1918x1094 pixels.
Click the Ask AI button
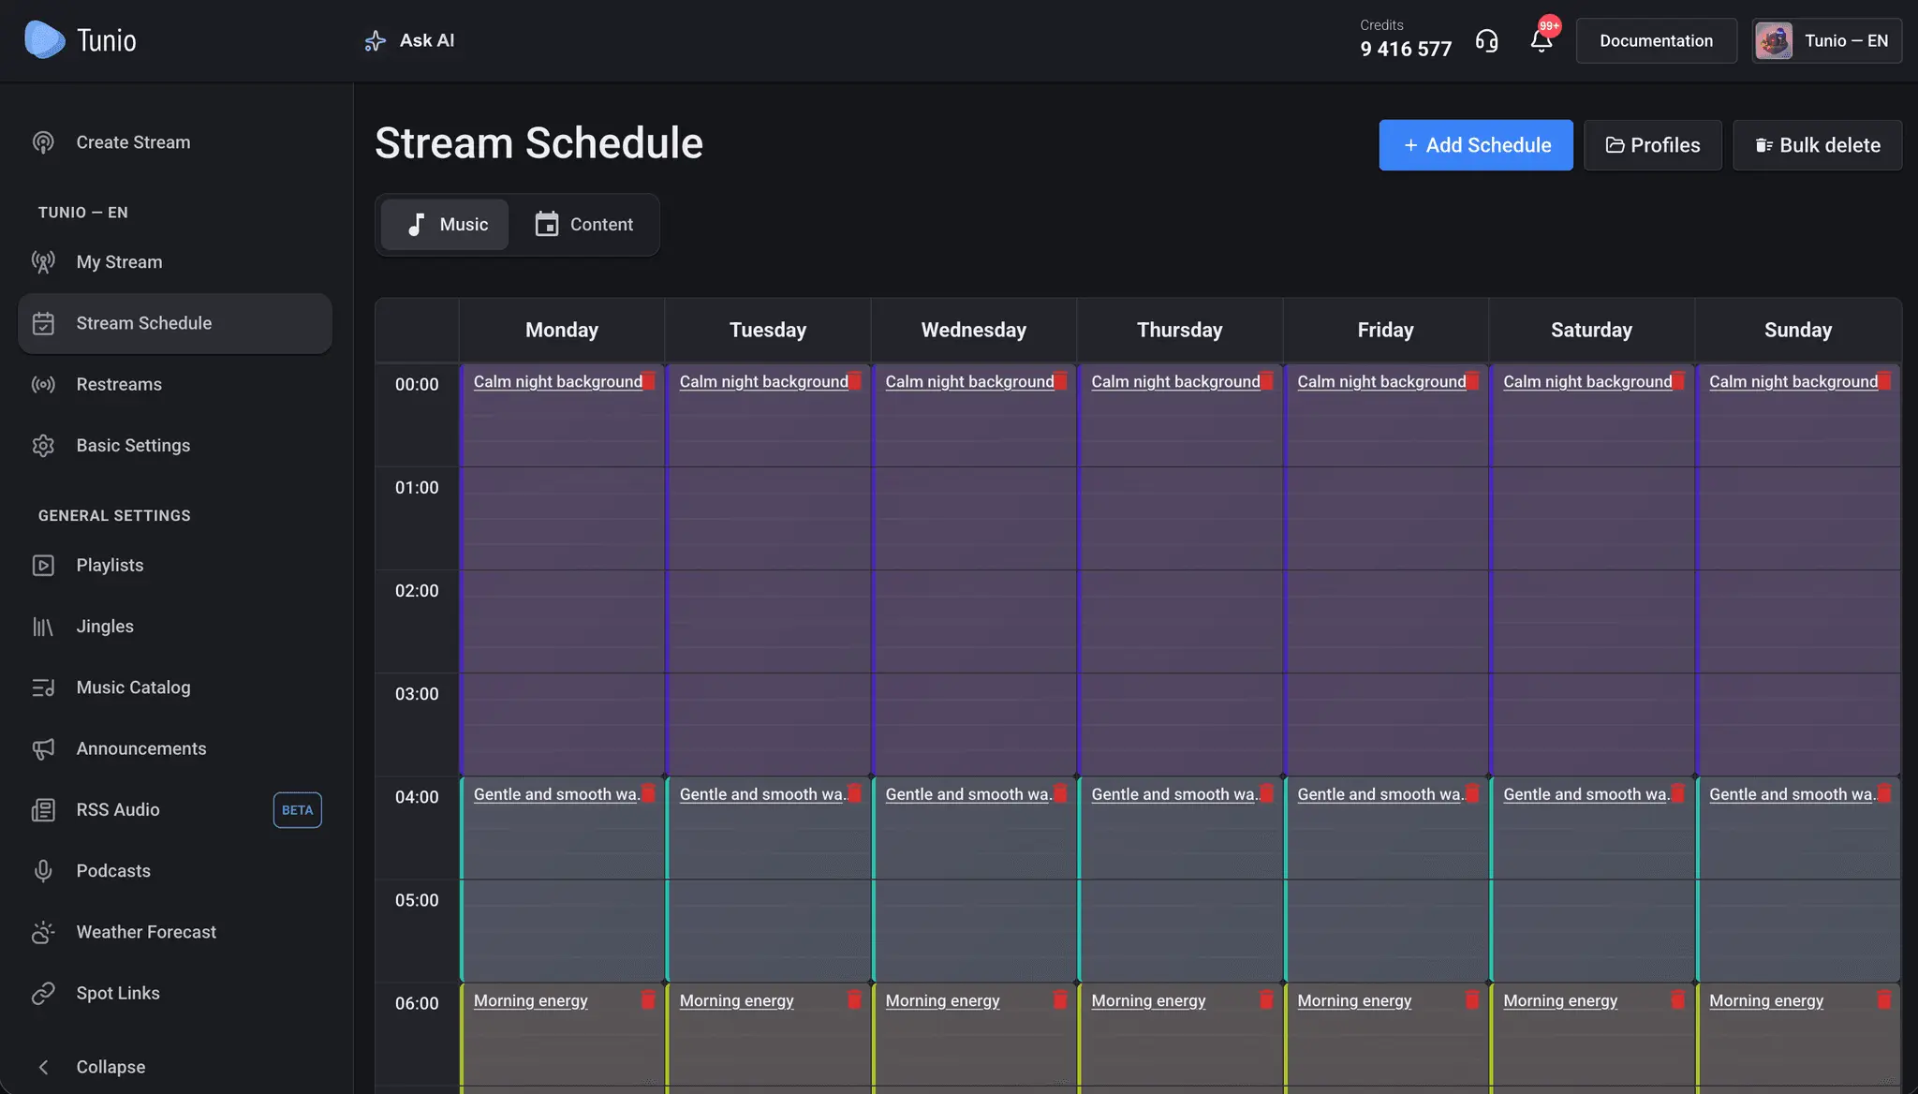pyautogui.click(x=409, y=40)
